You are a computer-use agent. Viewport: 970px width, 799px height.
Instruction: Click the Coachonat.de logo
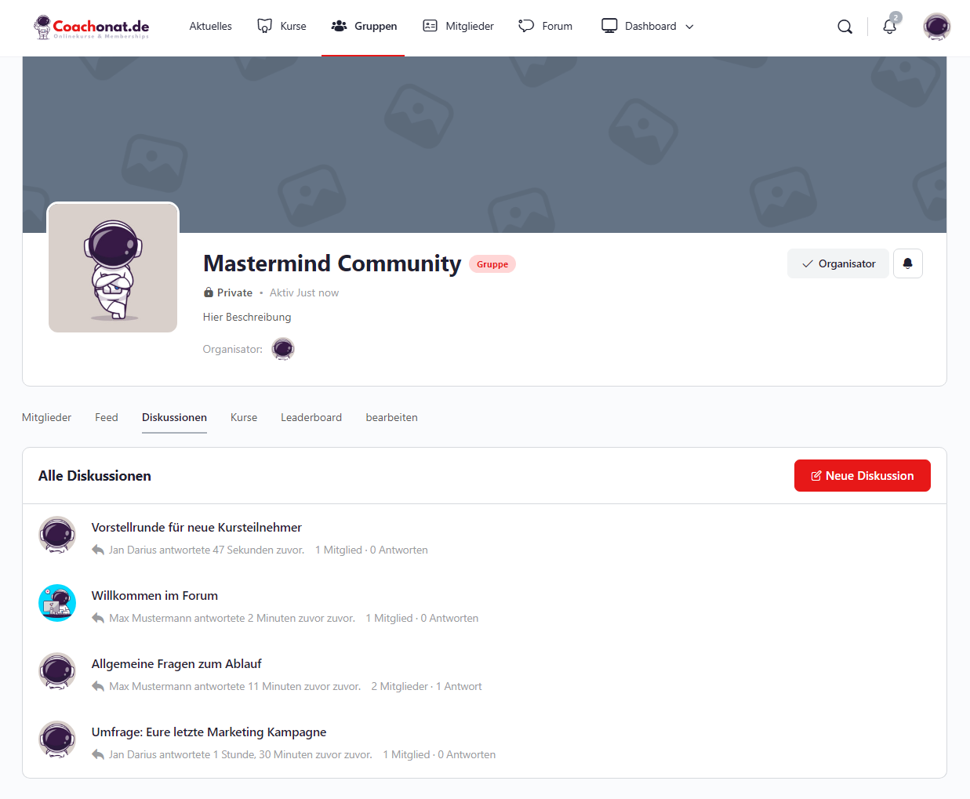click(x=92, y=27)
